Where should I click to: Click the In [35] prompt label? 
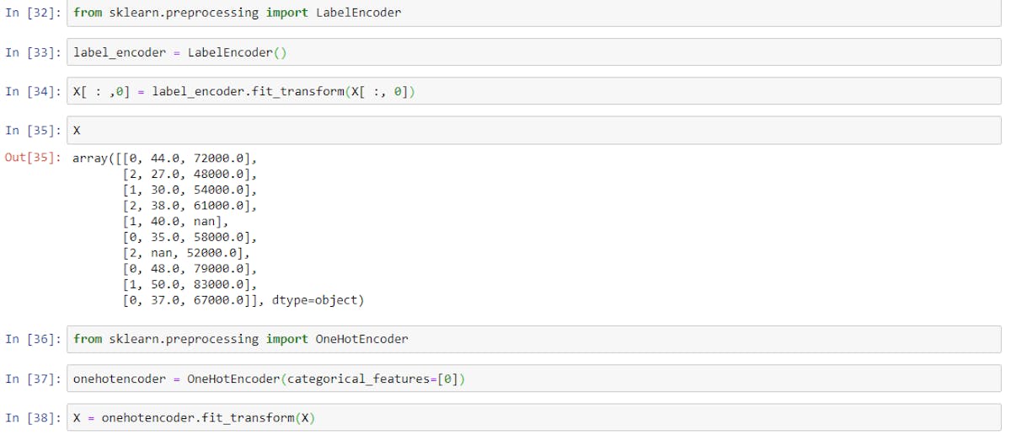[x=32, y=131]
